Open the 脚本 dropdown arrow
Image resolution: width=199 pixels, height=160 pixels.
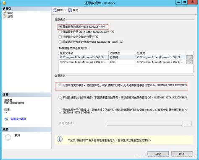66,10
